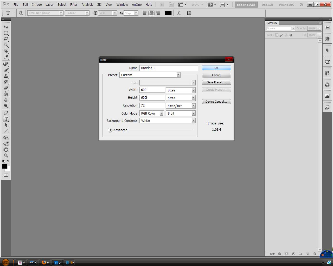Select the 3D Camera Rotate tool
The width and height of the screenshot is (333, 266).
point(6,144)
